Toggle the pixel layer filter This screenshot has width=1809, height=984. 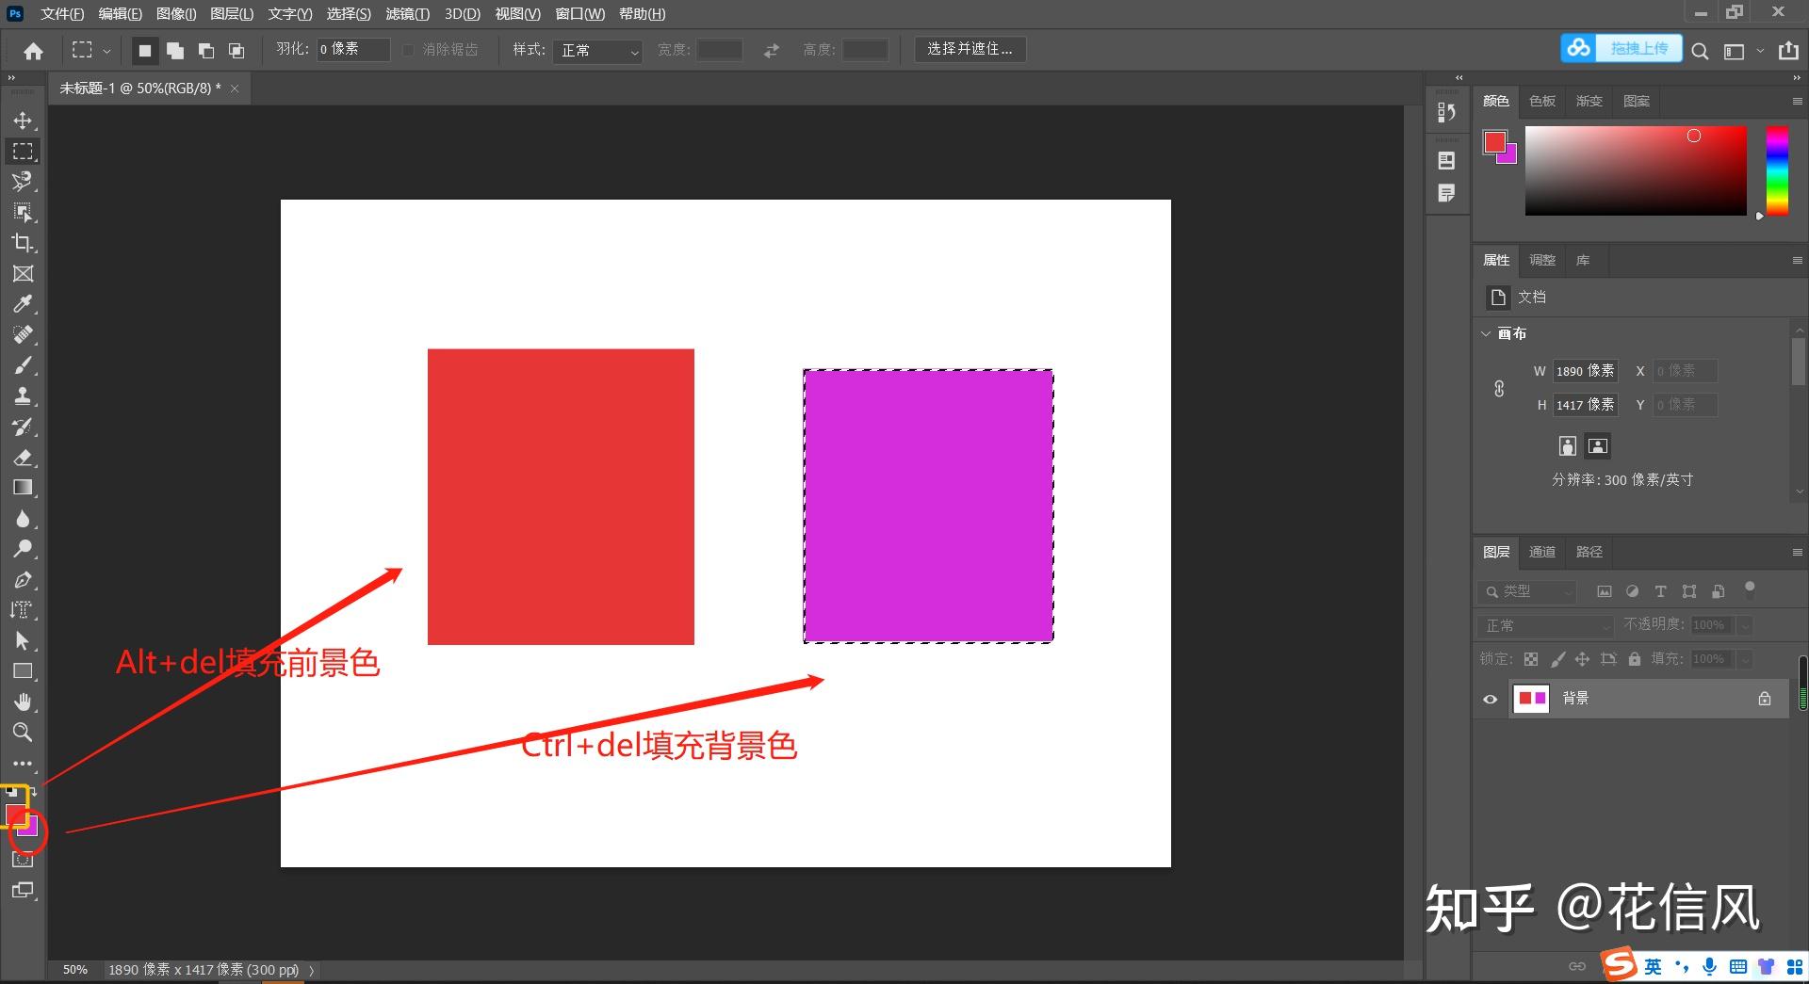(1604, 591)
